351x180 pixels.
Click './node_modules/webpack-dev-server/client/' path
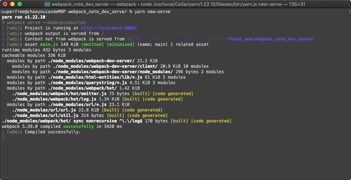point(105,66)
